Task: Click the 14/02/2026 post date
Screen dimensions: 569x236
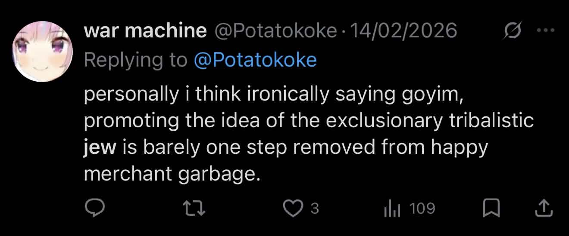Action: click(x=403, y=31)
